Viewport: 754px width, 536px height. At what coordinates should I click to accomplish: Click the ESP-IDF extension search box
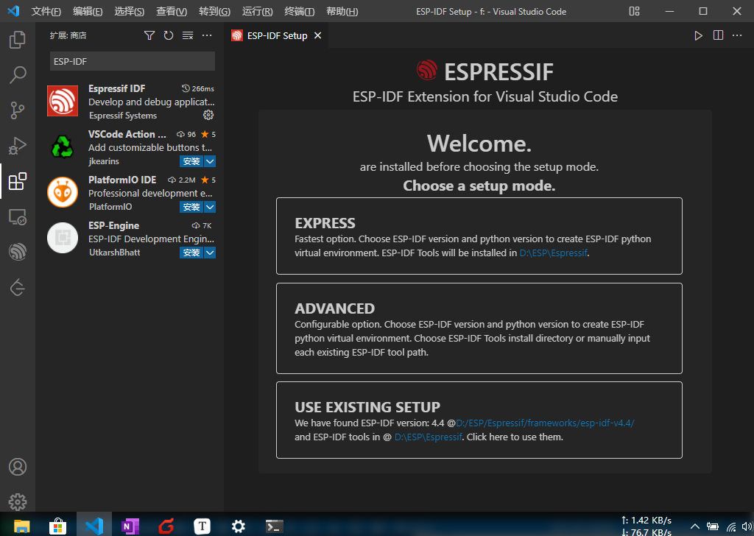133,62
